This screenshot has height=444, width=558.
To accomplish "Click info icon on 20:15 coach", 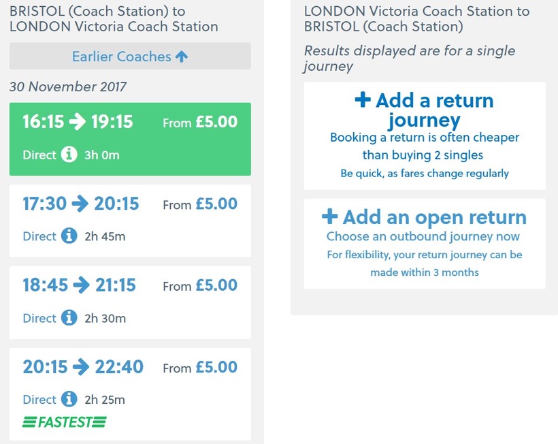I will [x=69, y=400].
